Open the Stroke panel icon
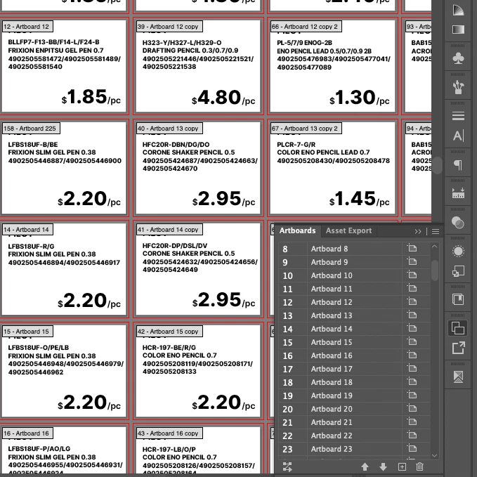Image resolution: width=477 pixels, height=477 pixels. [458, 116]
